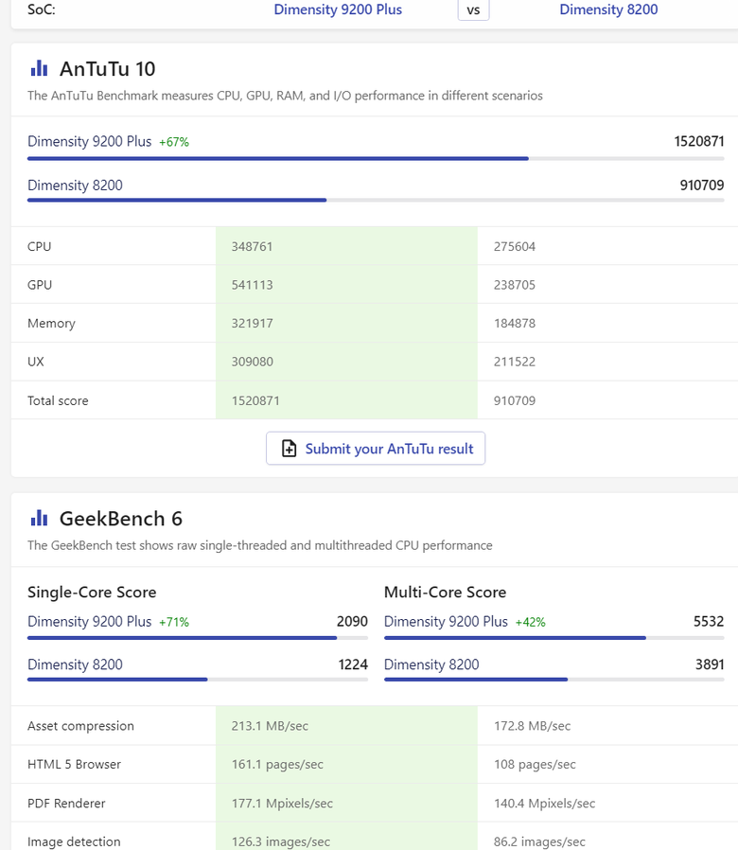738x850 pixels.
Task: Click the +42% multi-core difference label
Action: coord(531,622)
